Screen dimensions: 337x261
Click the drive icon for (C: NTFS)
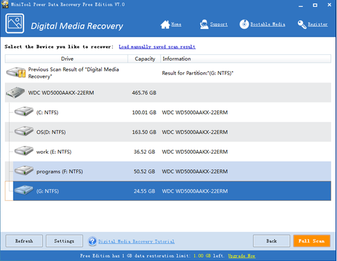pos(24,112)
